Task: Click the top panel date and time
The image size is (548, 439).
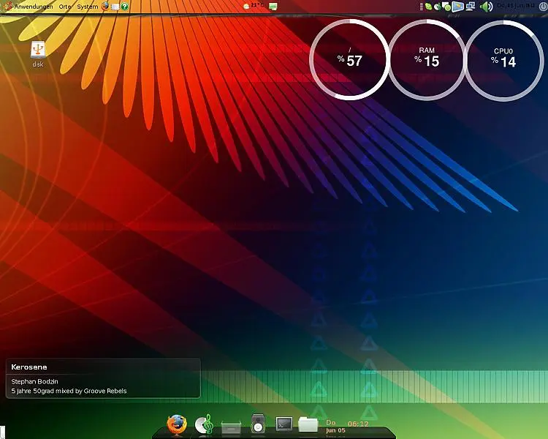Action: point(516,6)
